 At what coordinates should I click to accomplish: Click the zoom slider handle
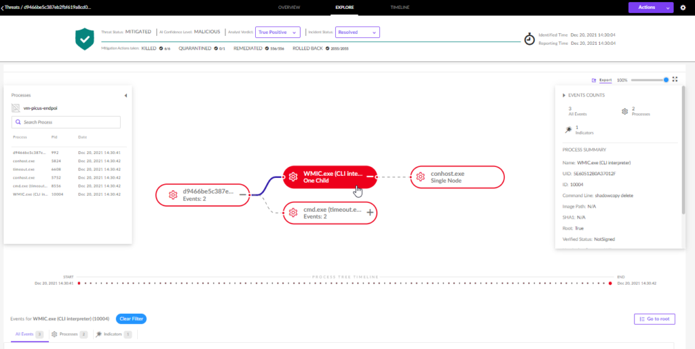tap(666, 80)
